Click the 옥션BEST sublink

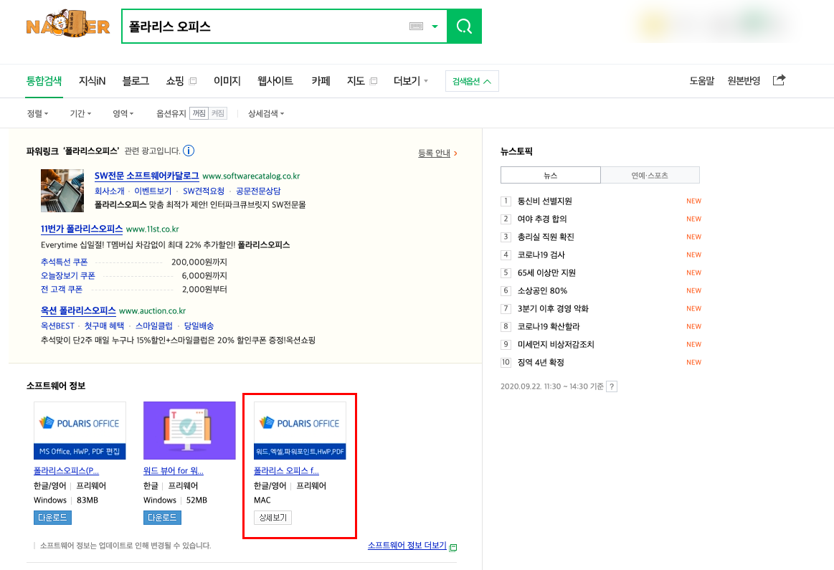tap(58, 326)
